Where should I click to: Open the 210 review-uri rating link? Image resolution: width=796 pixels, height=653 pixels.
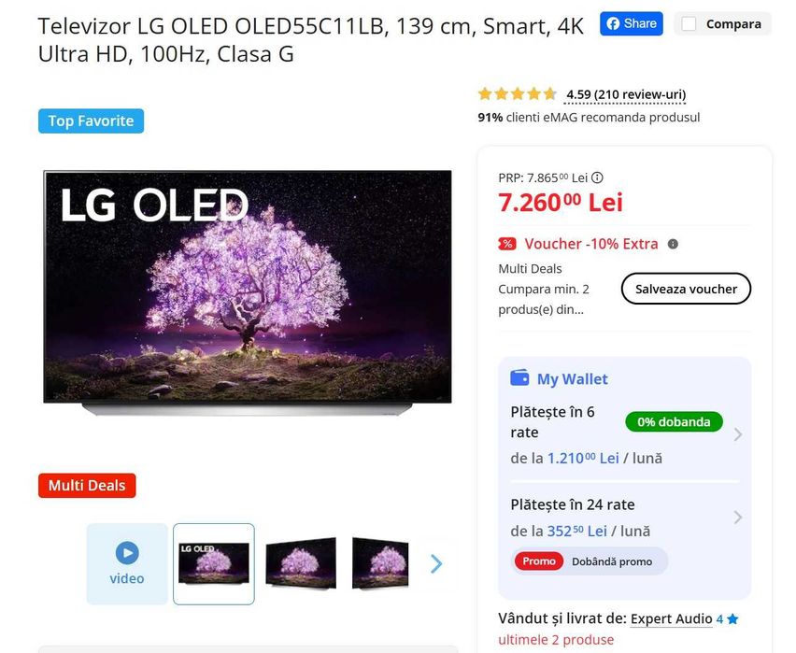click(x=626, y=95)
